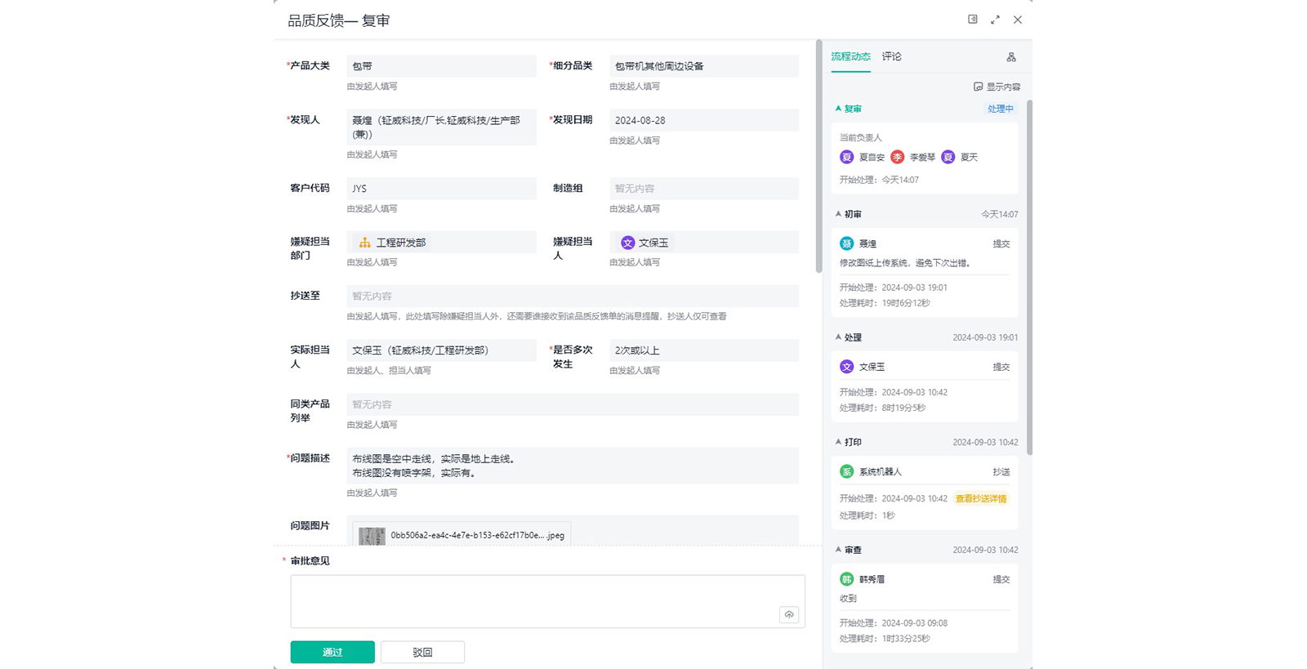The image size is (1307, 669).
Task: Click the 驳回 button
Action: [x=422, y=652]
